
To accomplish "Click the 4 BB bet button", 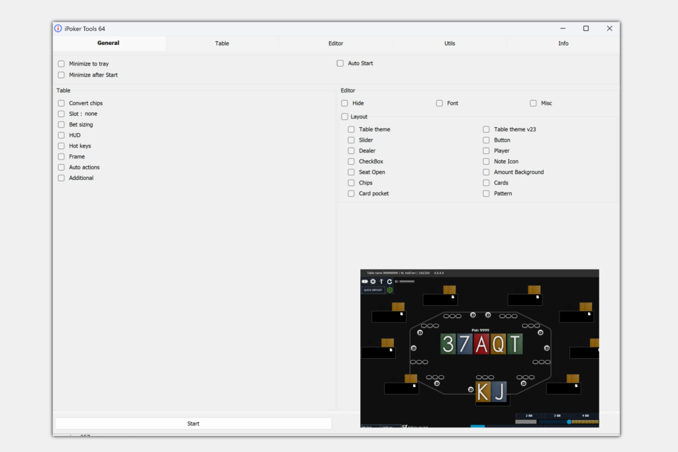I will (x=585, y=416).
